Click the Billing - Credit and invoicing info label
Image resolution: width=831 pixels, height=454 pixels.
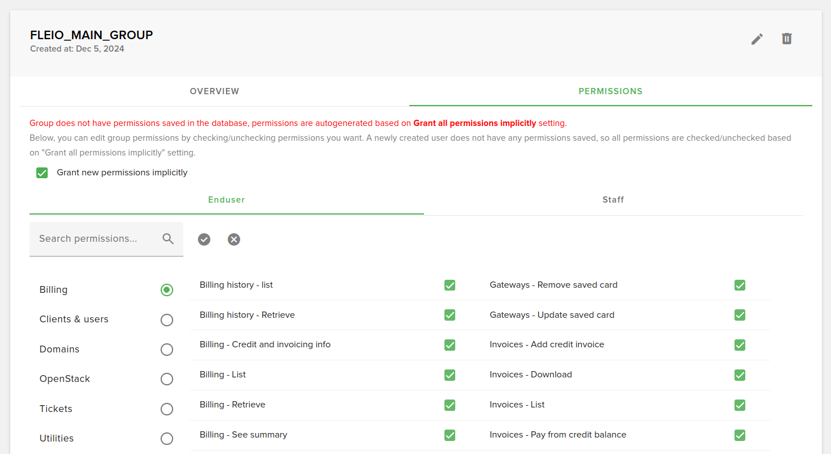point(265,344)
